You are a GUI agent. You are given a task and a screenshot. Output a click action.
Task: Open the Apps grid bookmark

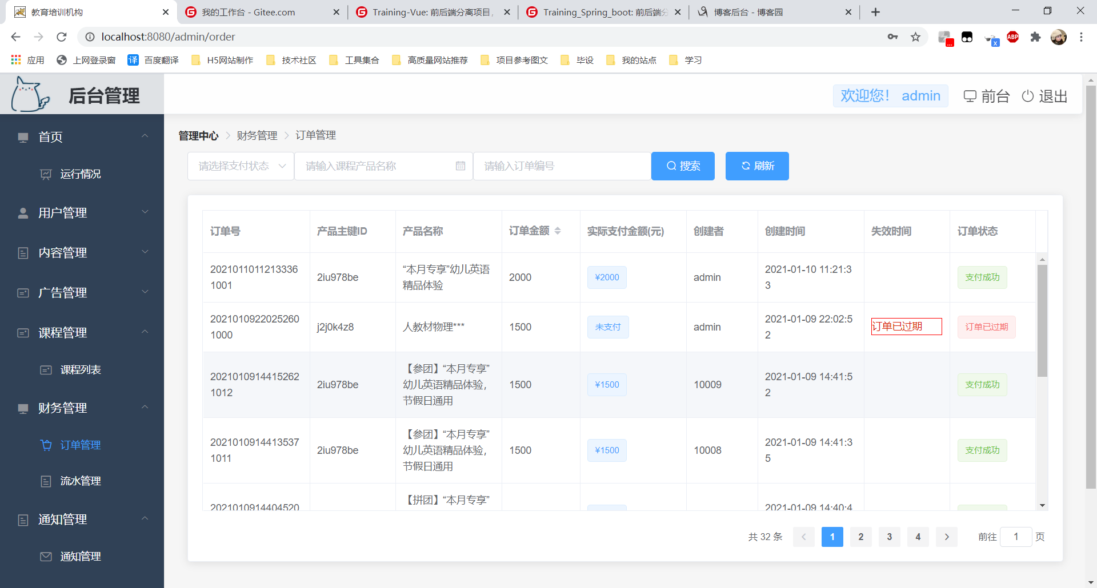tap(27, 60)
